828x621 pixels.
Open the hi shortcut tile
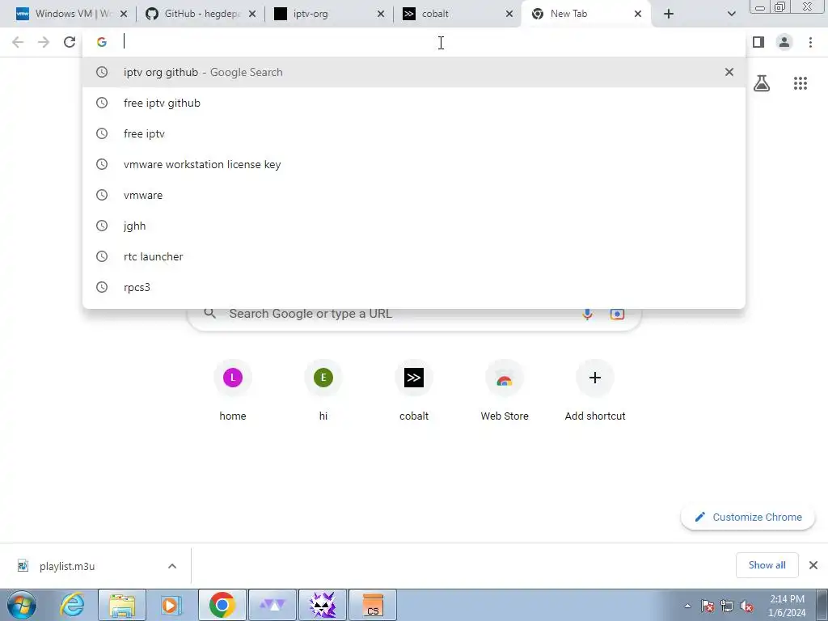point(323,391)
